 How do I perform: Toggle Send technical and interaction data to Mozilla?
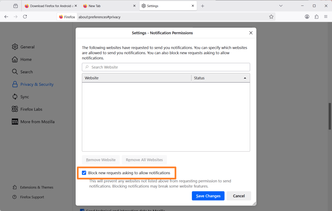click(82, 210)
